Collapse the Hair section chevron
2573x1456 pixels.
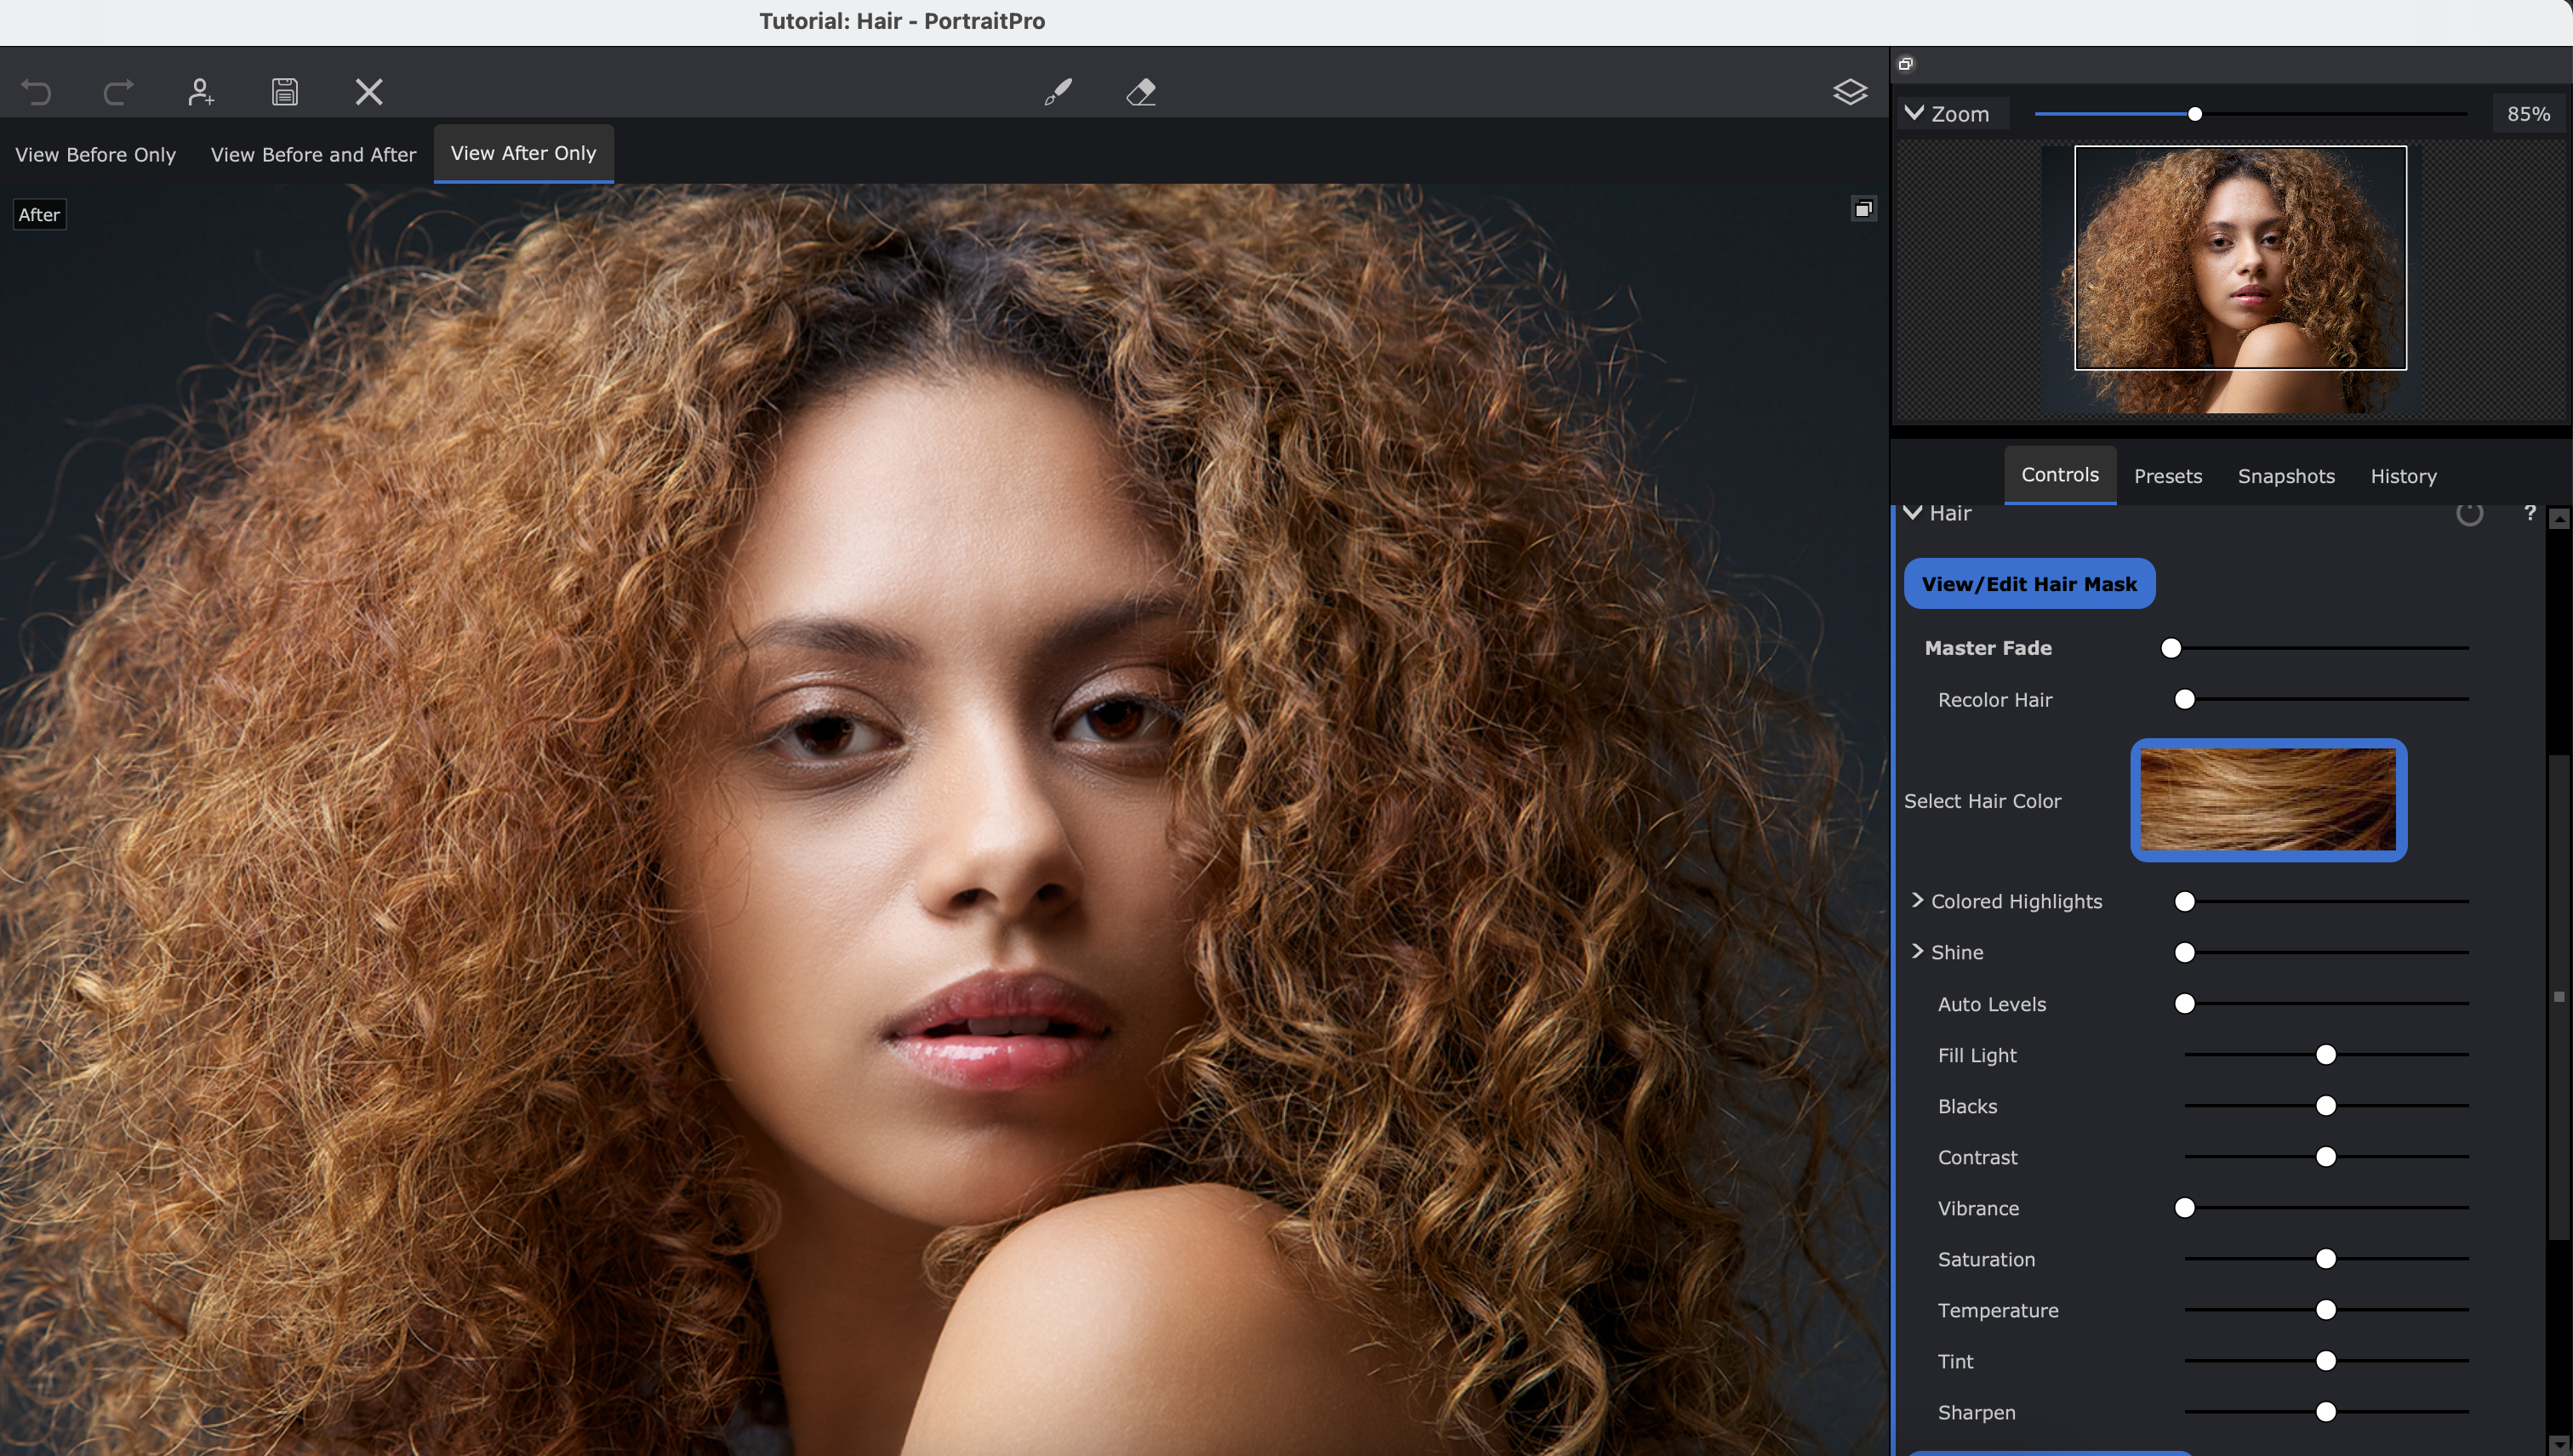point(1913,513)
